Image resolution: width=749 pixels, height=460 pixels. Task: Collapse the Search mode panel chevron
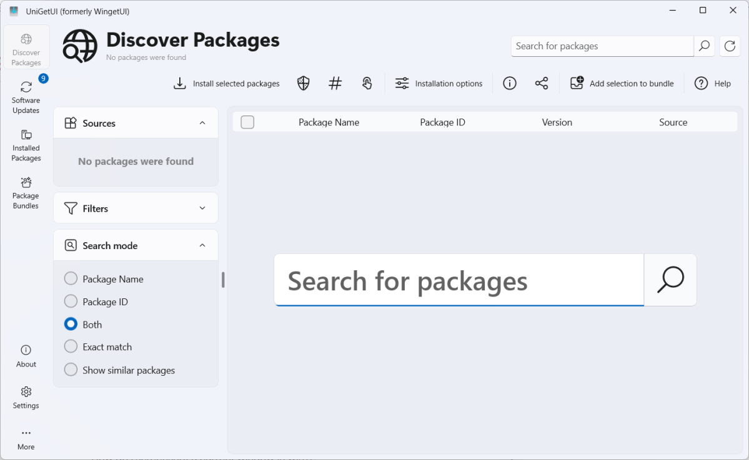click(x=202, y=246)
